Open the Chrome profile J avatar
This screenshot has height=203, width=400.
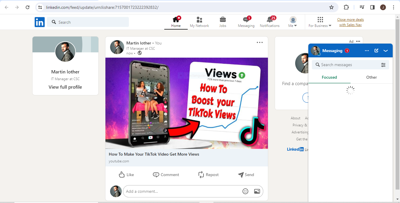[x=383, y=7]
